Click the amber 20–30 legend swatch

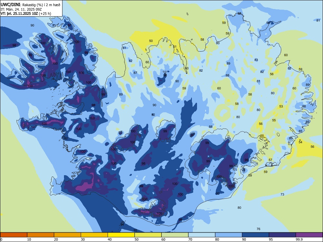[68, 235]
